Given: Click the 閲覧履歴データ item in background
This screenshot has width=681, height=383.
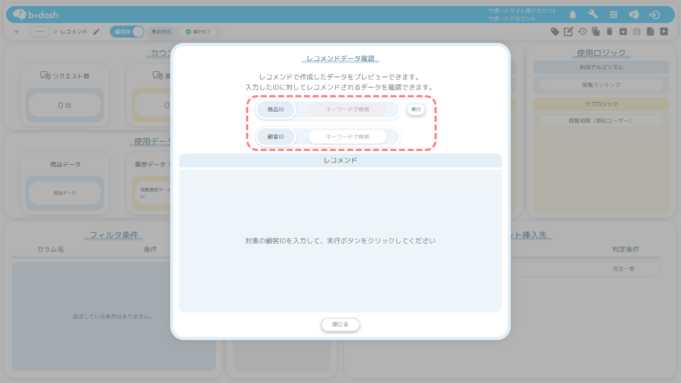Looking at the screenshot, I should coord(155,193).
